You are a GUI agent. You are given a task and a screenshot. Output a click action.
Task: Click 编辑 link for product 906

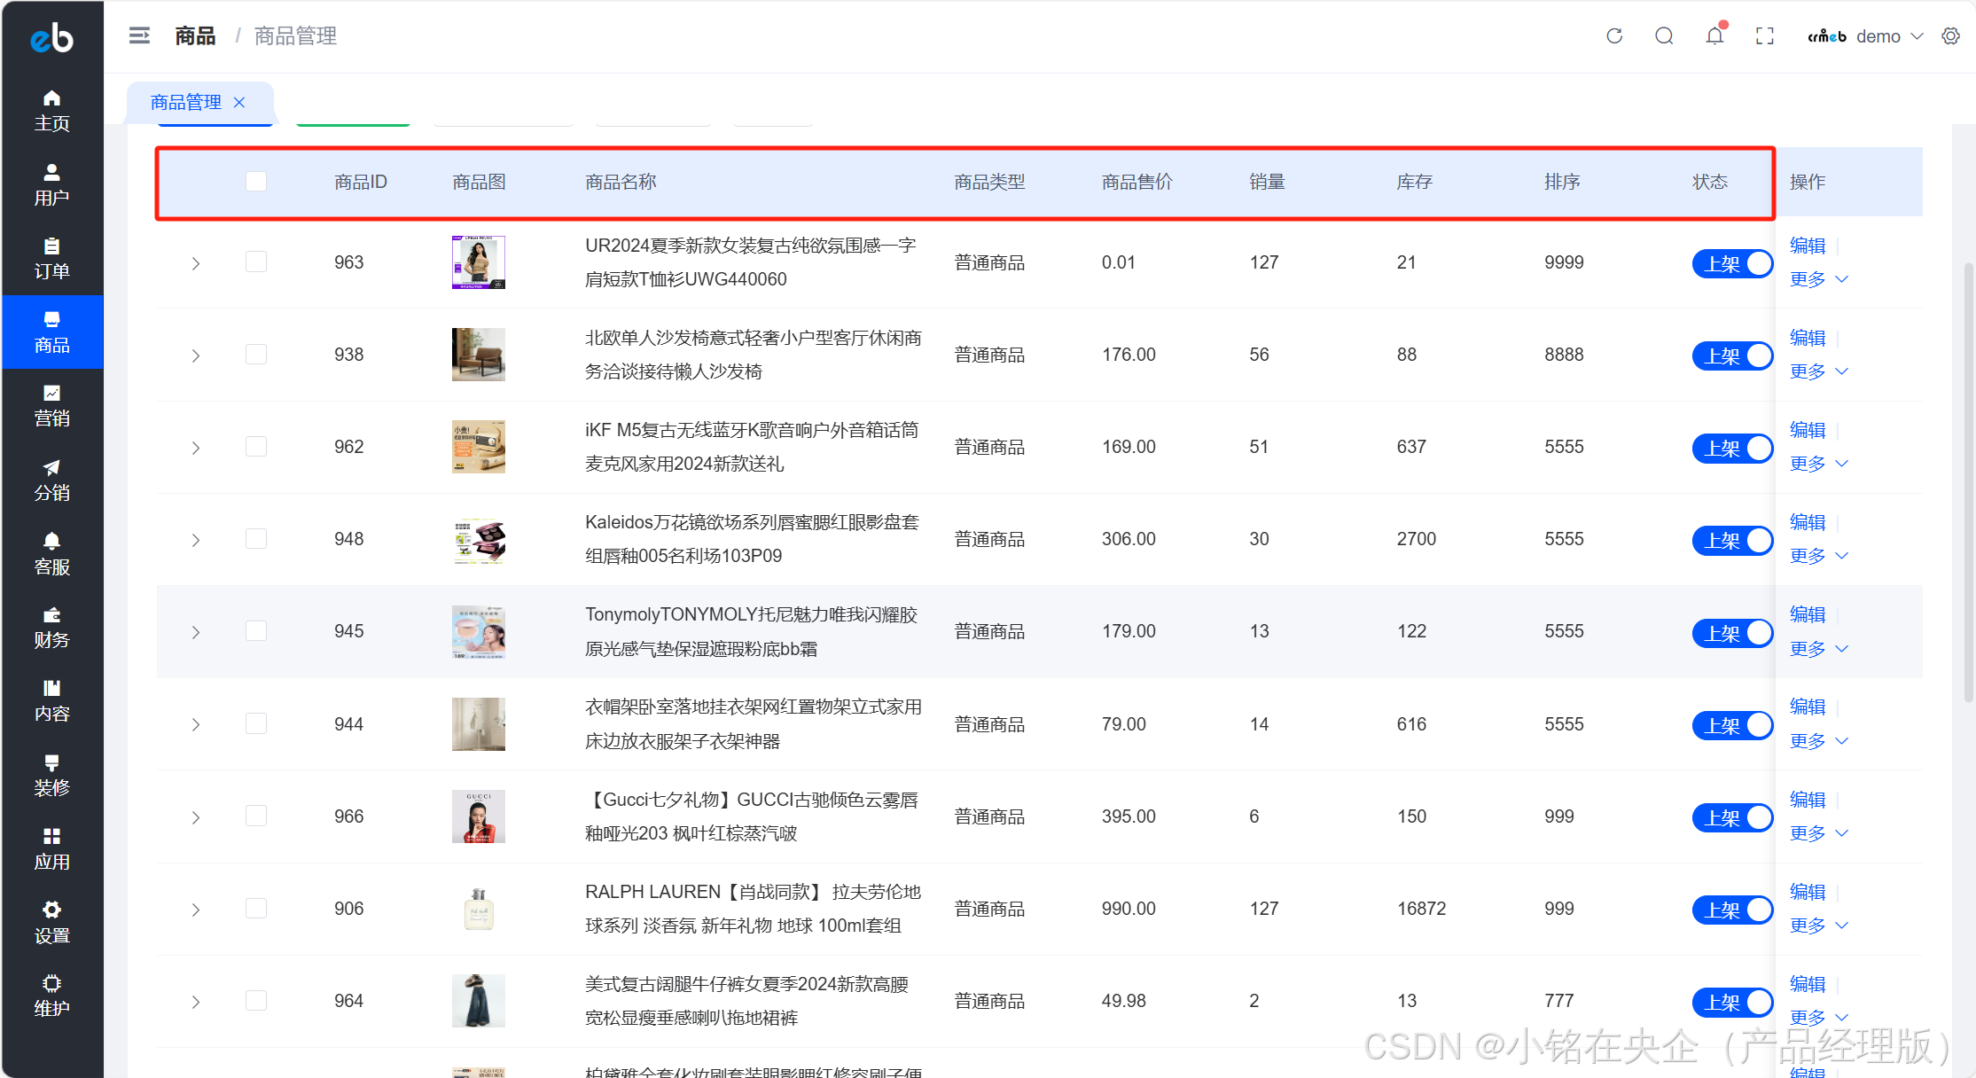pyautogui.click(x=1808, y=892)
